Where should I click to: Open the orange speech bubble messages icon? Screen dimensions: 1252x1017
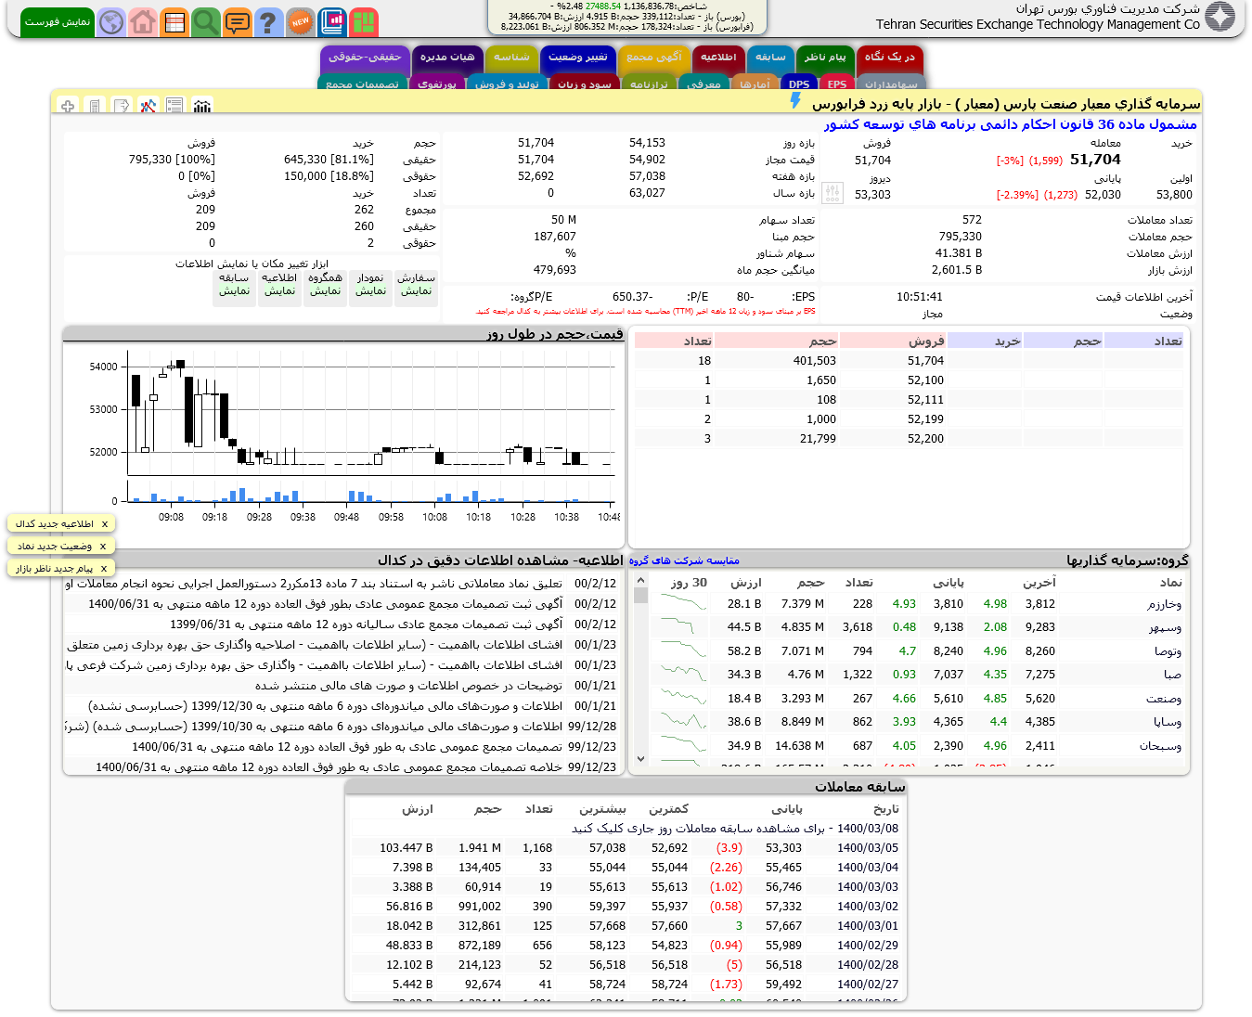238,21
